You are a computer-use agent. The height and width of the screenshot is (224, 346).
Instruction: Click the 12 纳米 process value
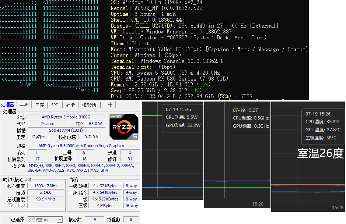(x=38, y=137)
